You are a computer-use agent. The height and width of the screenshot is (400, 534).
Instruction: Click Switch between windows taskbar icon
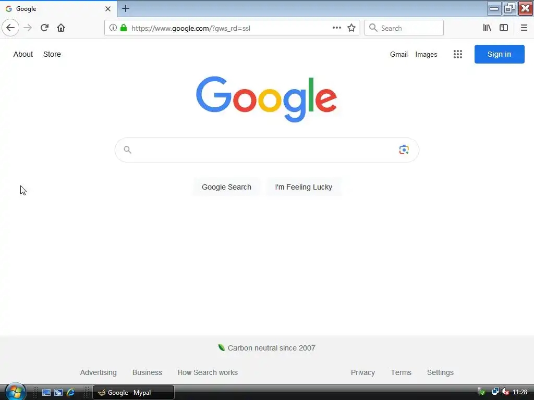tap(58, 393)
